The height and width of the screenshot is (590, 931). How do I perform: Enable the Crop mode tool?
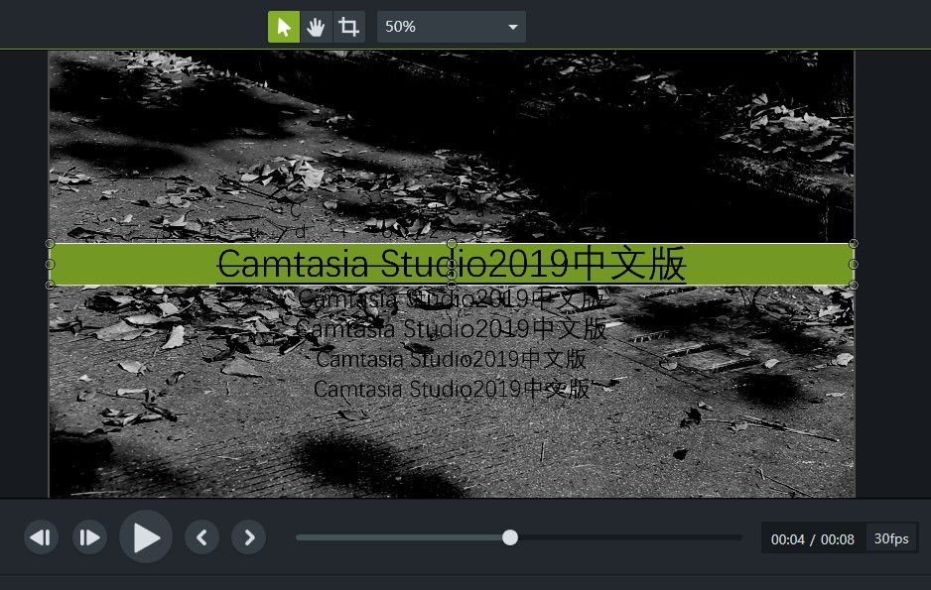tap(348, 27)
